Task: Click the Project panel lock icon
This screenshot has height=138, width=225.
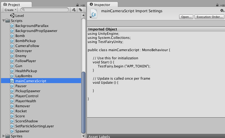Action: pyautogui.click(x=78, y=5)
